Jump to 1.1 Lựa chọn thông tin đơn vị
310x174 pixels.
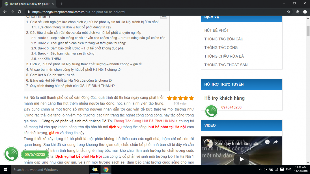click(x=71, y=27)
